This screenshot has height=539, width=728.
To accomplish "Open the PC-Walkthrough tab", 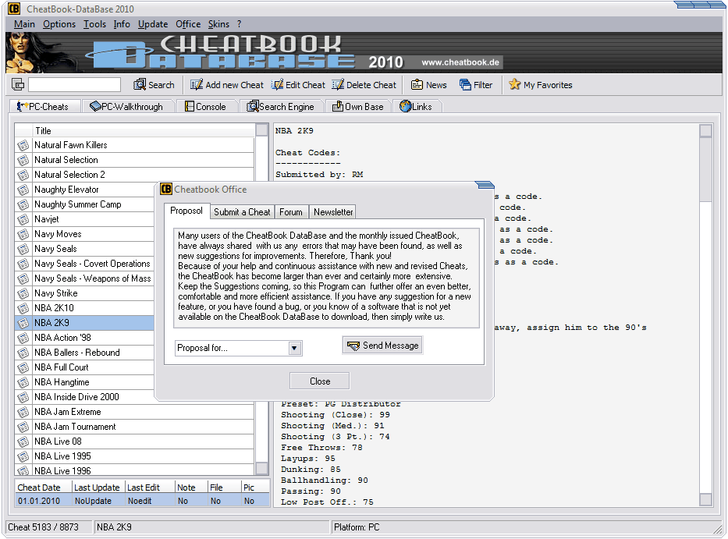I will click(126, 106).
